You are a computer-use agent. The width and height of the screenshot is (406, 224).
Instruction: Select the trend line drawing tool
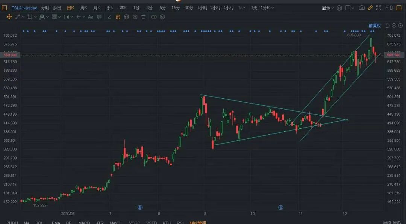(18, 17)
